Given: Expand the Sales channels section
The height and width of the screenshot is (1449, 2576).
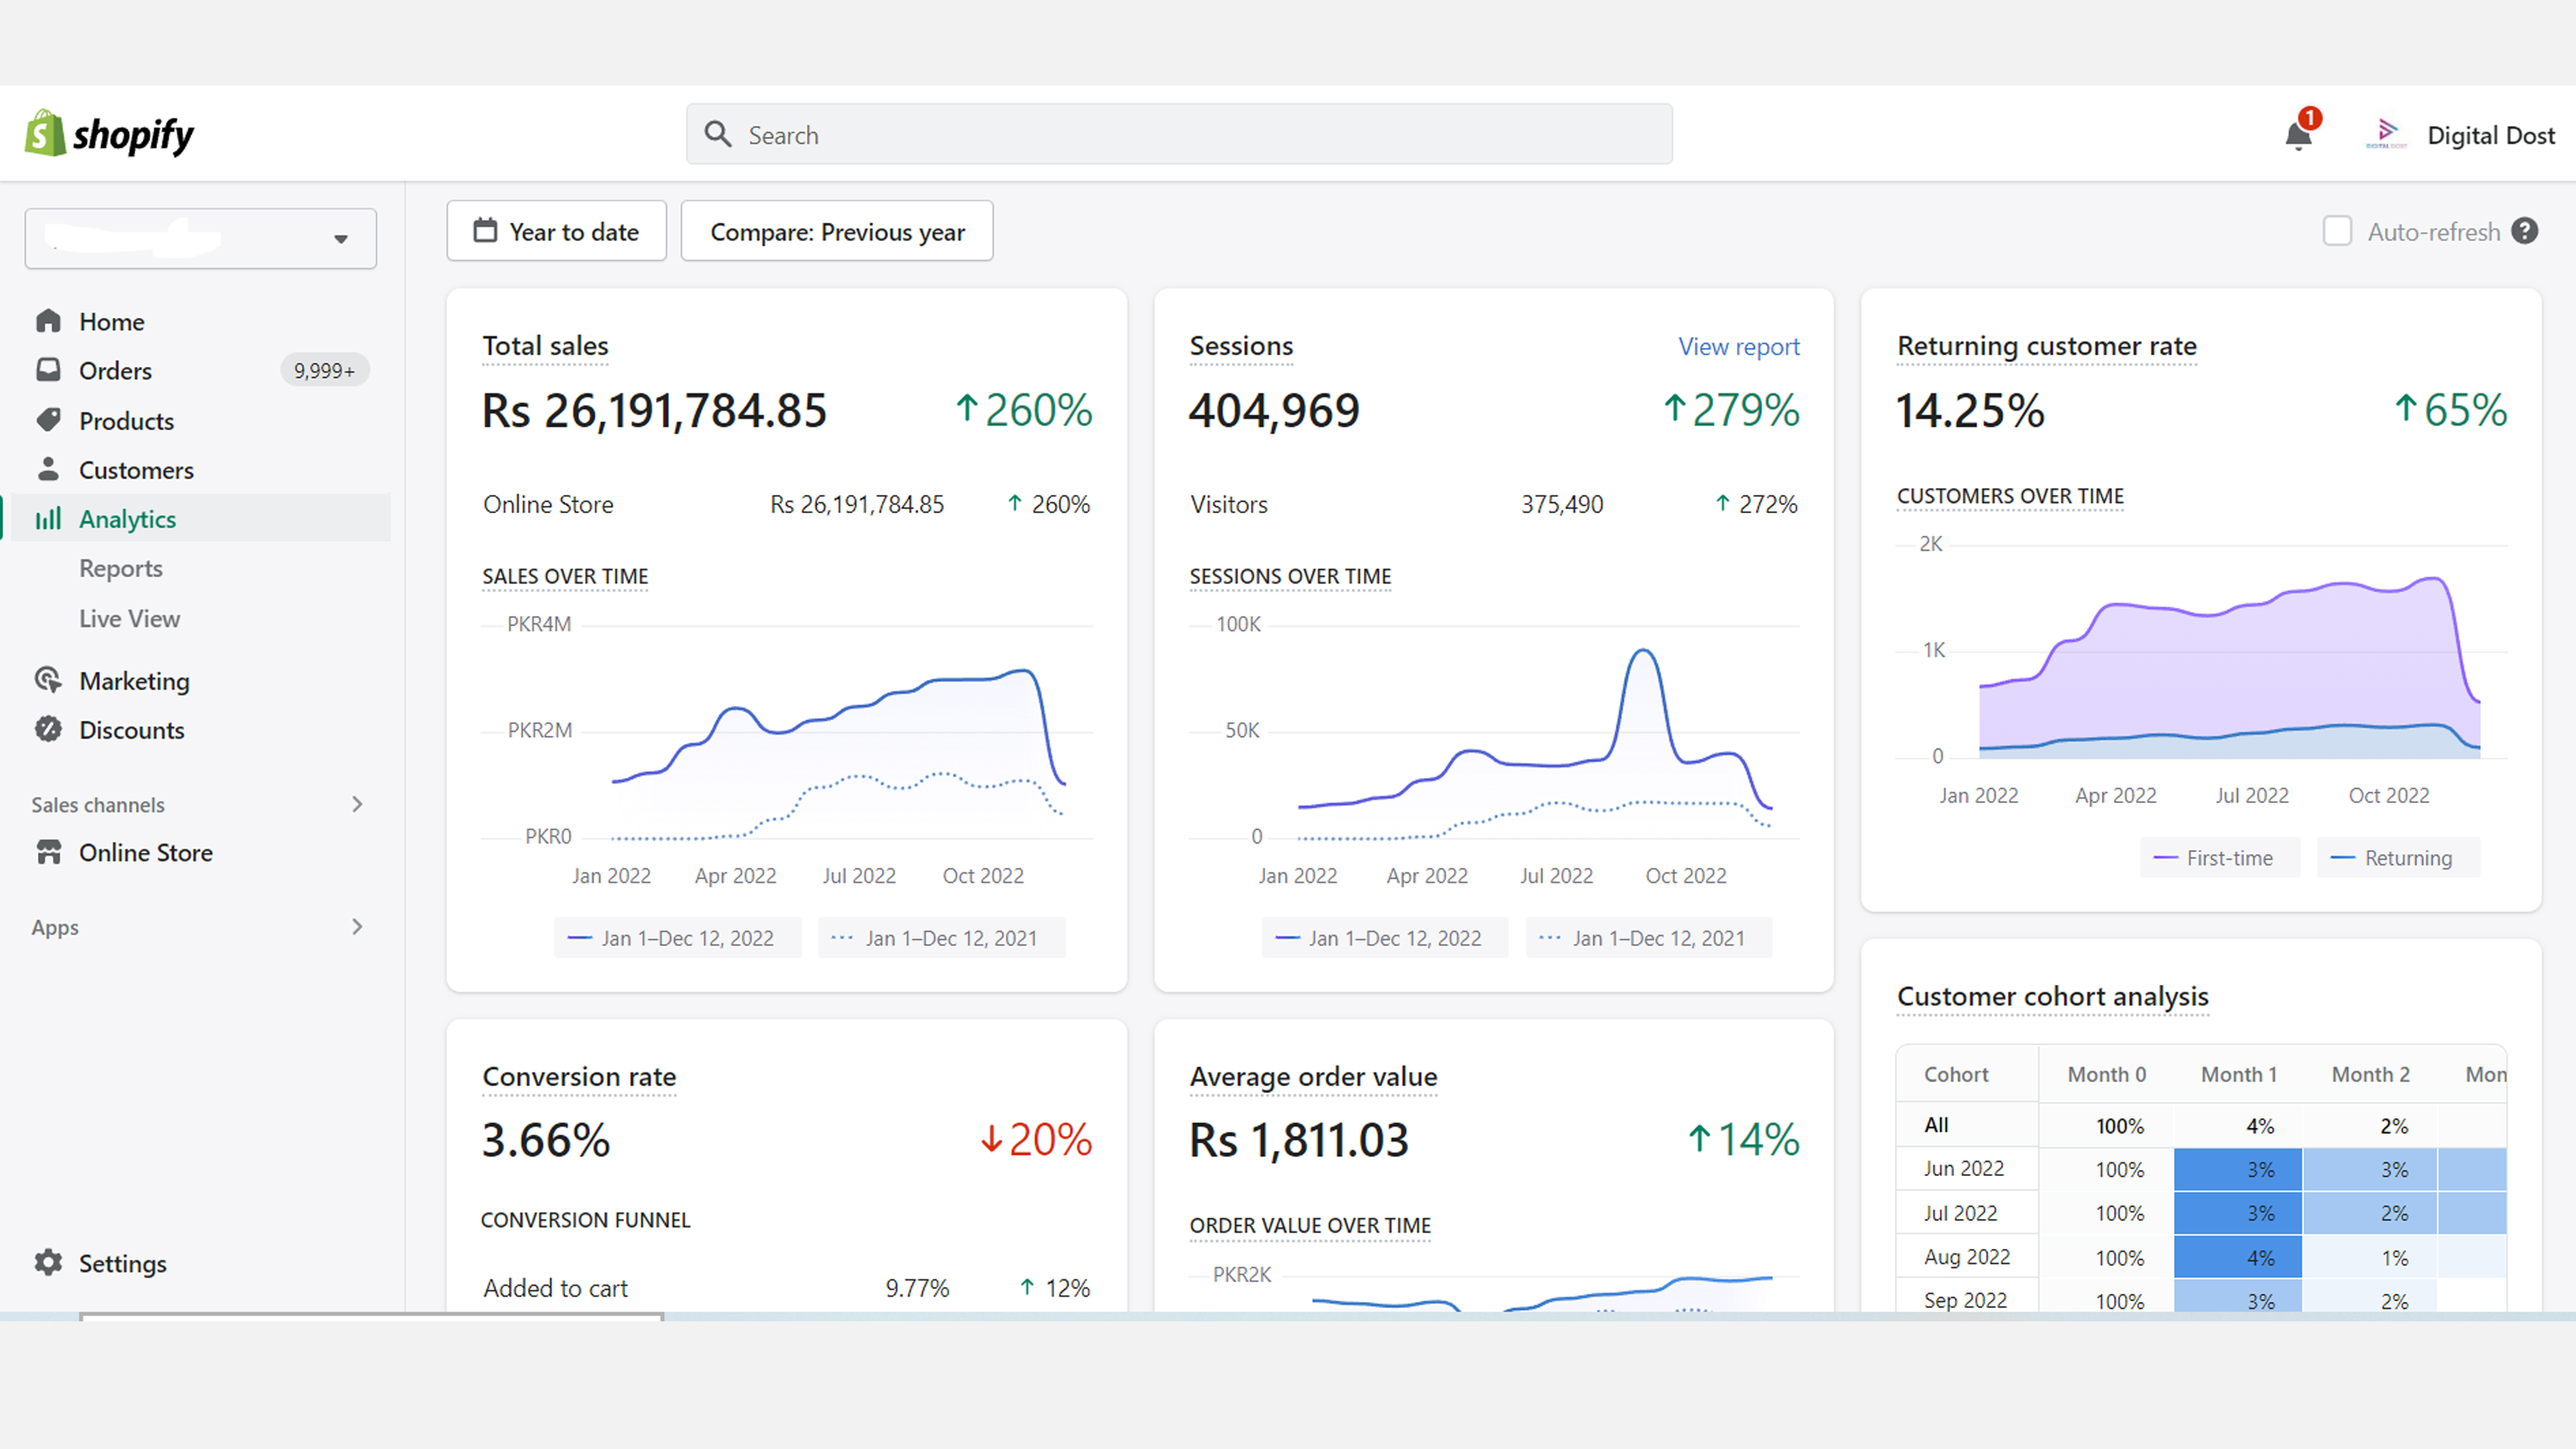Looking at the screenshot, I should click(357, 804).
